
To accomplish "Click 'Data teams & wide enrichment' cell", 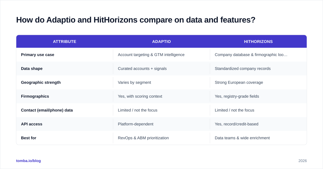I will (242, 138).
